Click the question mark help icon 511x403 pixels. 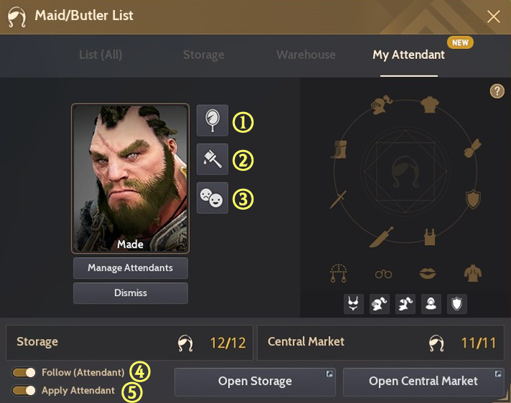[x=497, y=91]
